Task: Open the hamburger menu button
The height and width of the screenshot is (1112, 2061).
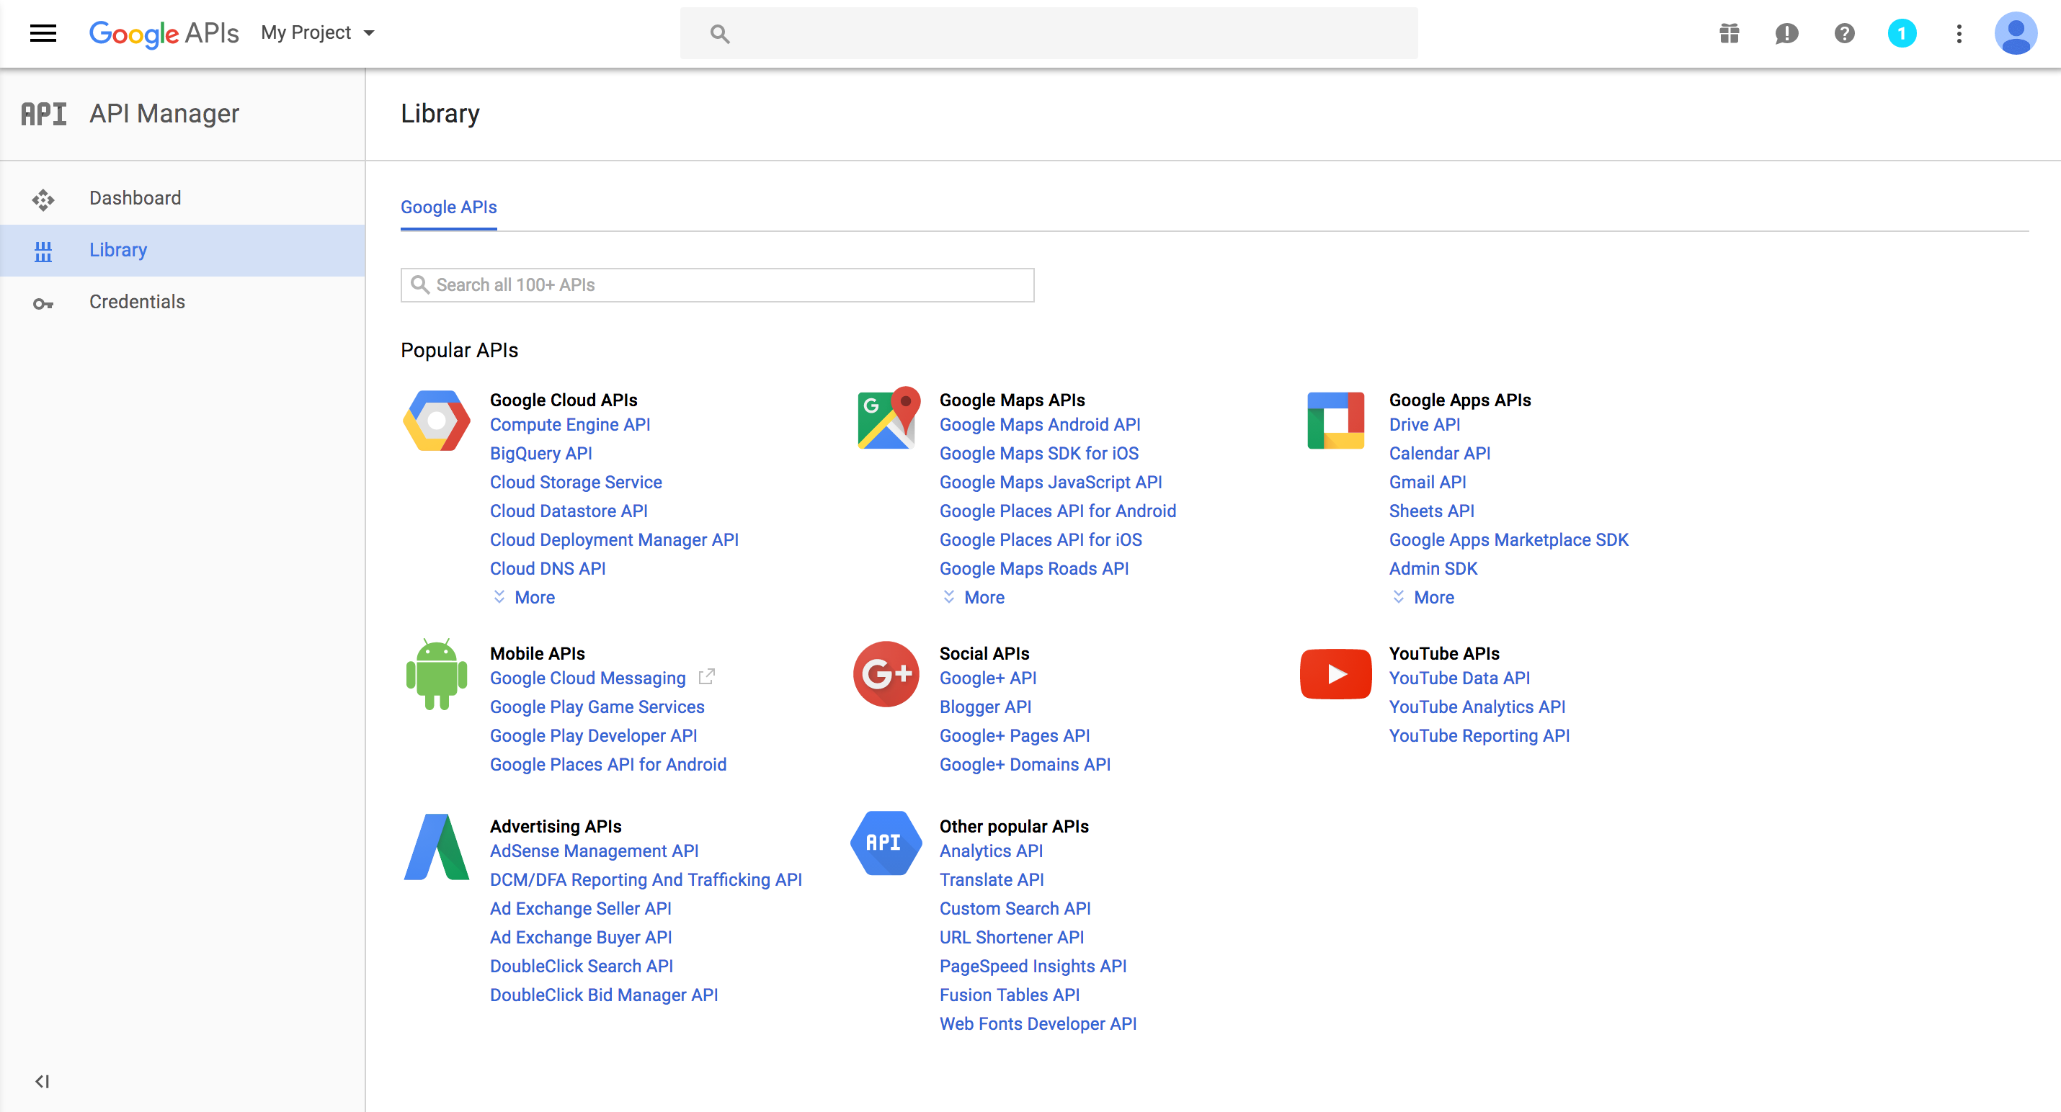Action: (44, 33)
